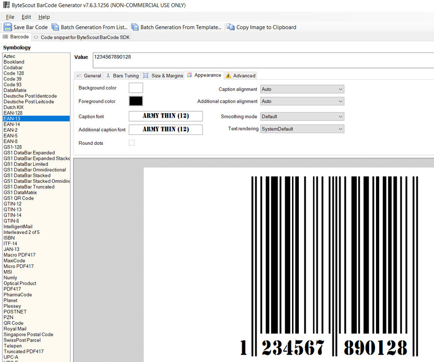
Task: Click the Copy Image to Clipboard icon
Action: (230, 27)
